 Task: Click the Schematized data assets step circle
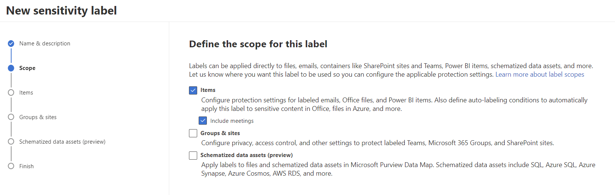[x=11, y=142]
